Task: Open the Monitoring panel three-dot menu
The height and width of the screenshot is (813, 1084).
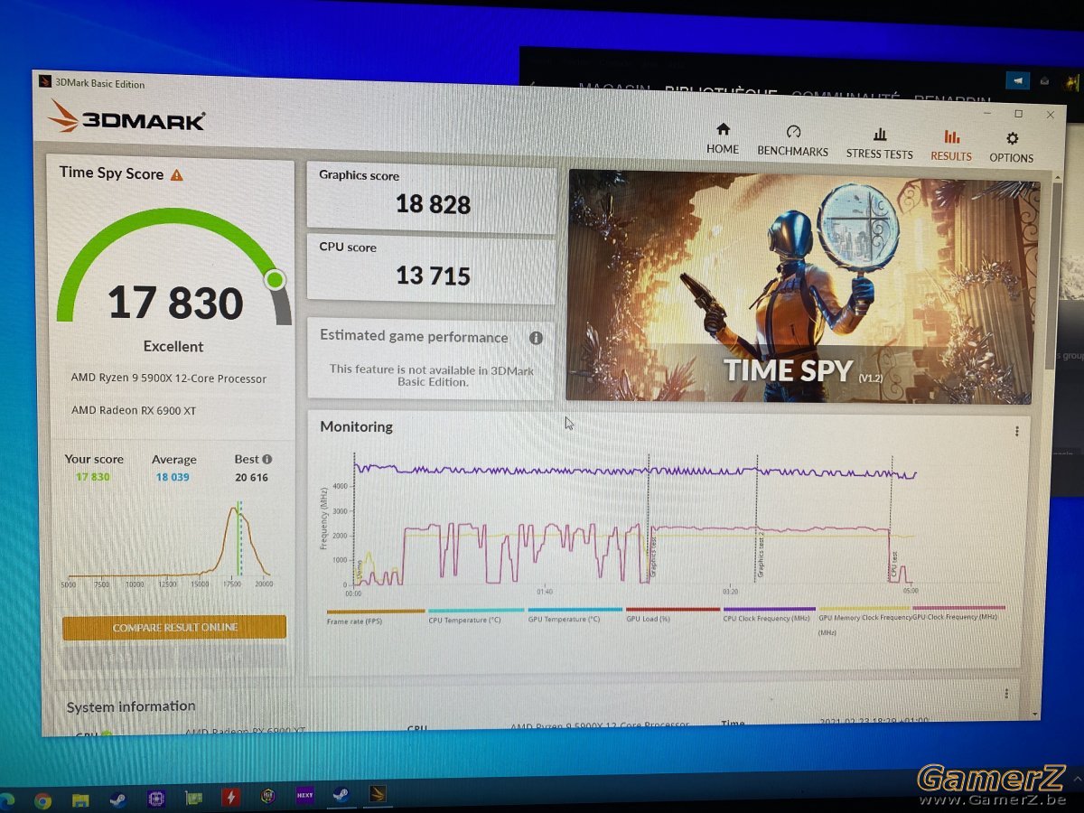Action: click(x=1016, y=432)
